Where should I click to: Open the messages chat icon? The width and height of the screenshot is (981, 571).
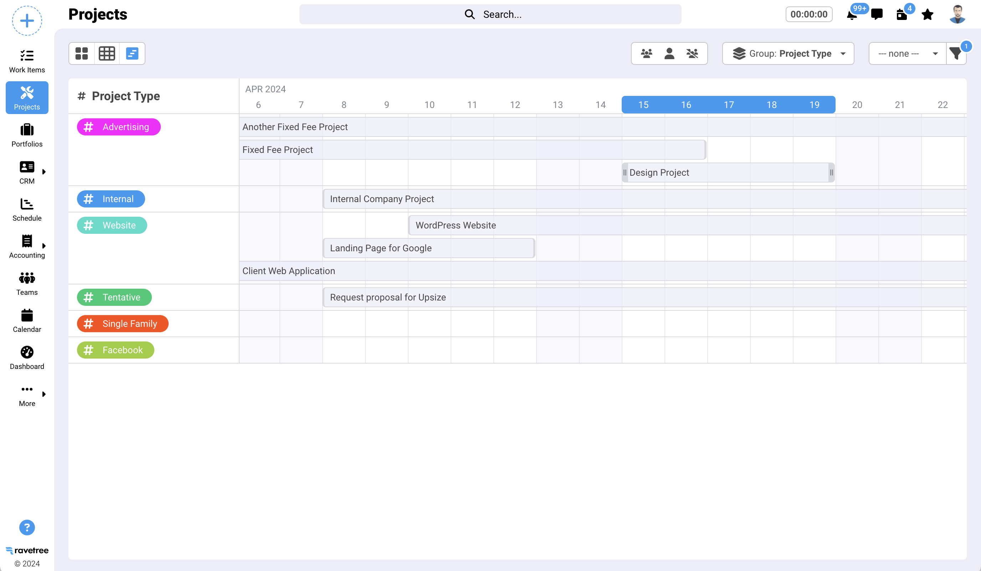(878, 14)
